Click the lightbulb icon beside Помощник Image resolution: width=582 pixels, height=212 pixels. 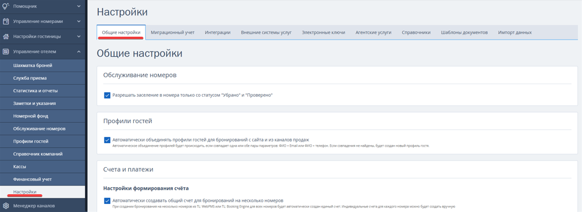[6, 6]
